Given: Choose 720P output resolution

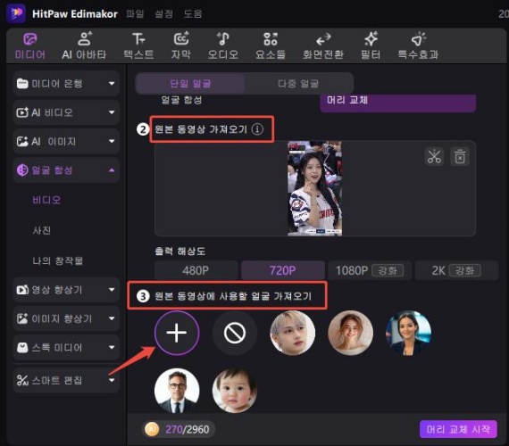Looking at the screenshot, I should click(283, 270).
